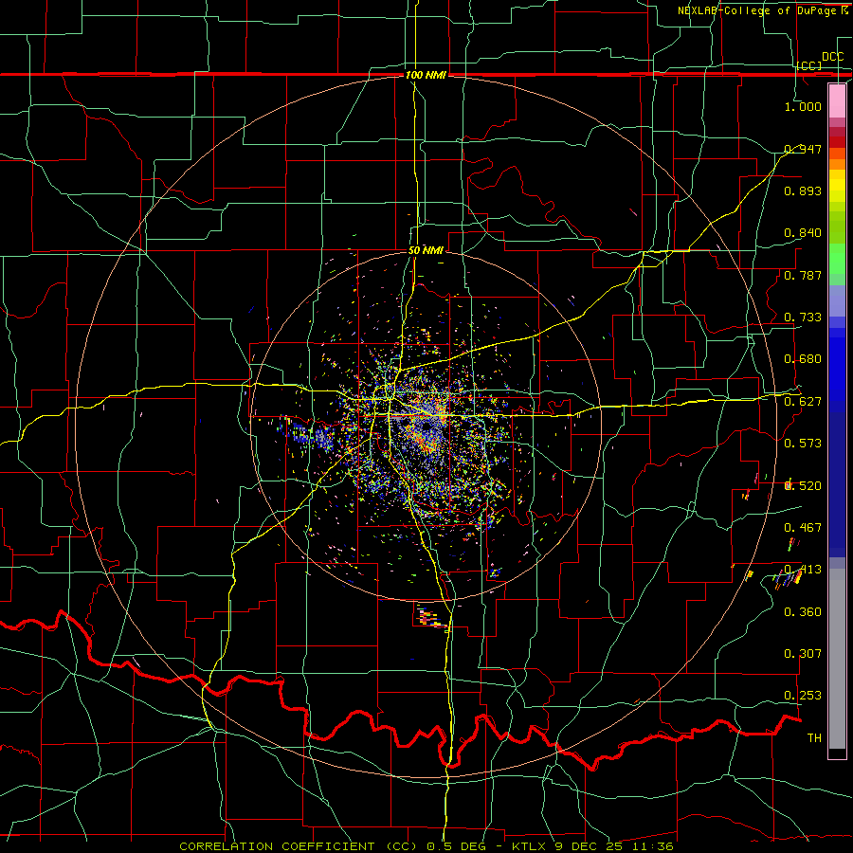Select the 0.573 color scale value
The height and width of the screenshot is (853, 853).
pos(803,444)
